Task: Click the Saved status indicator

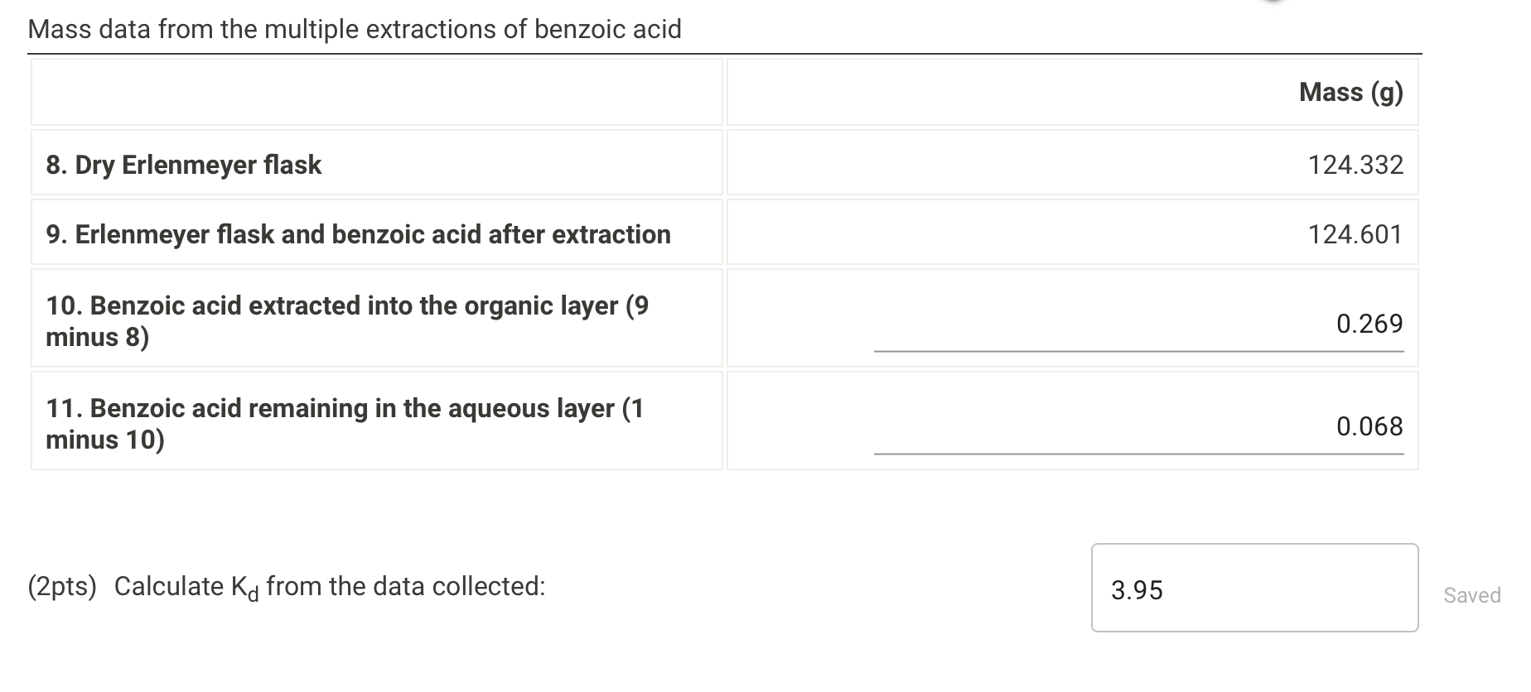Action: pos(1473,594)
